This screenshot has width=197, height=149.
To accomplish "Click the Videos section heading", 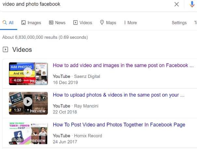I will [22, 50].
